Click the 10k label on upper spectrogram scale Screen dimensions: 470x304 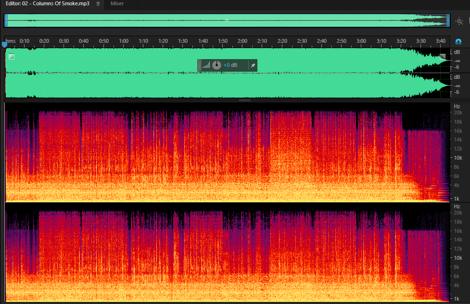tap(457, 158)
